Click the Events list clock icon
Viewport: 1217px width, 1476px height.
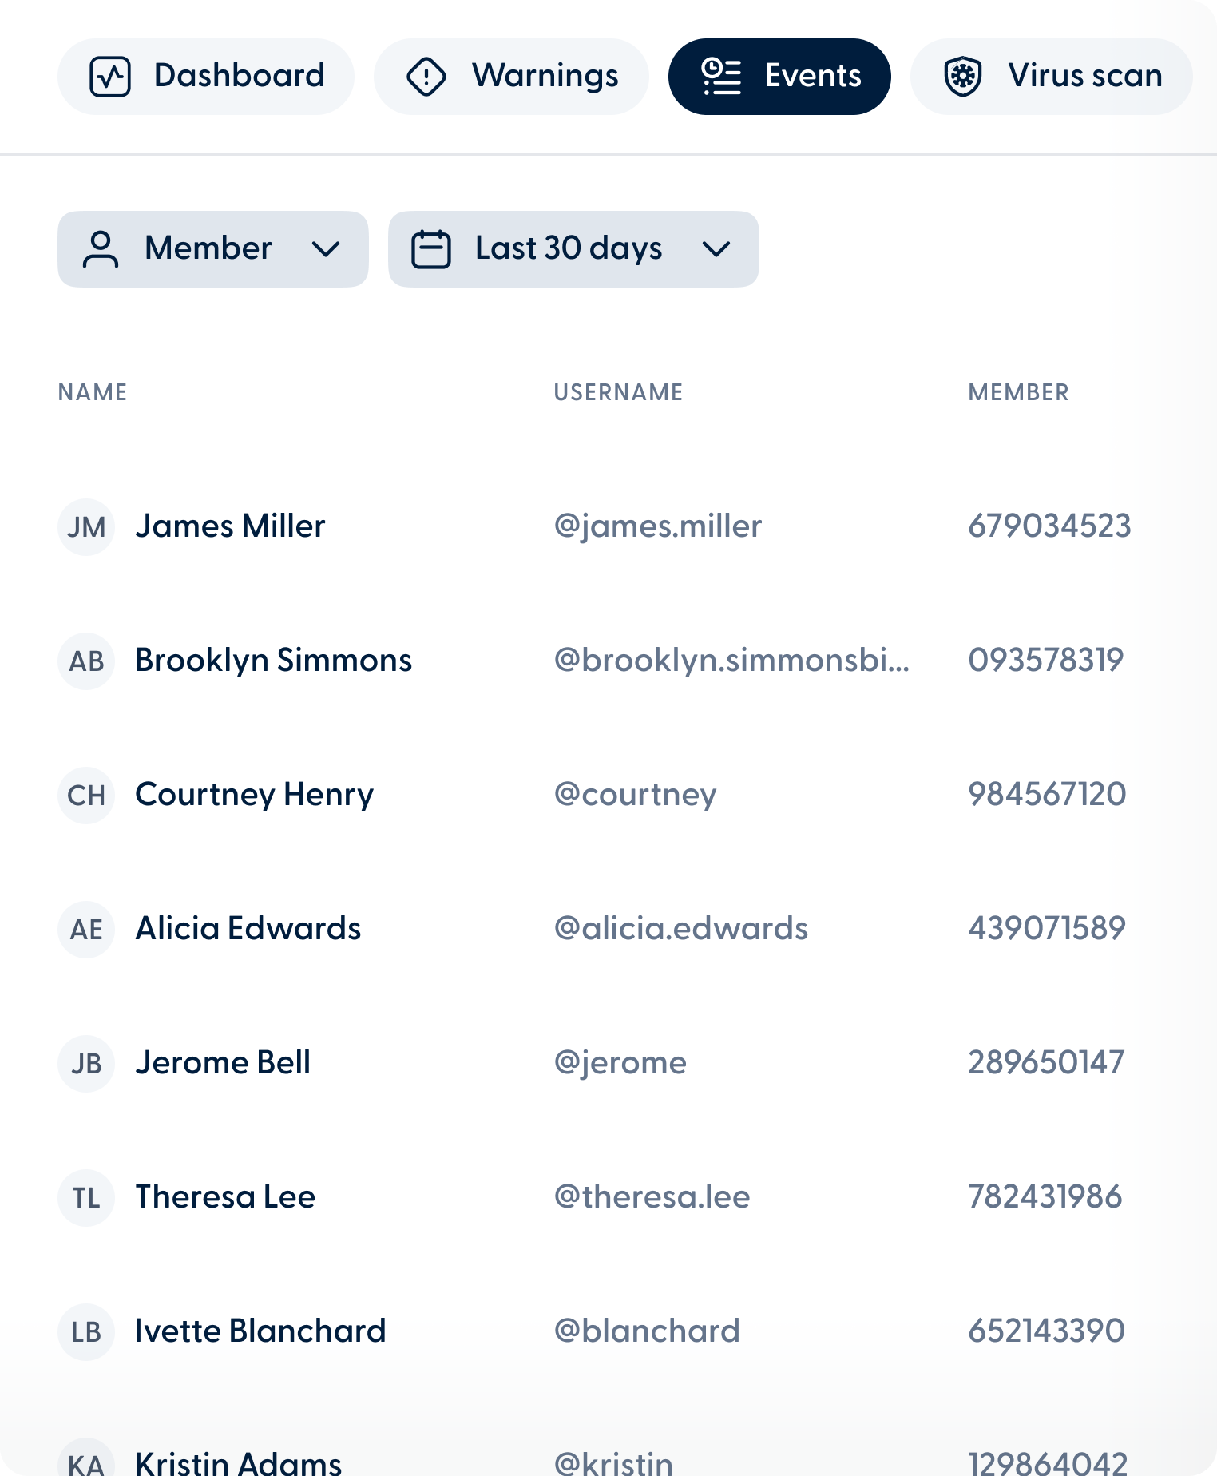tap(722, 77)
